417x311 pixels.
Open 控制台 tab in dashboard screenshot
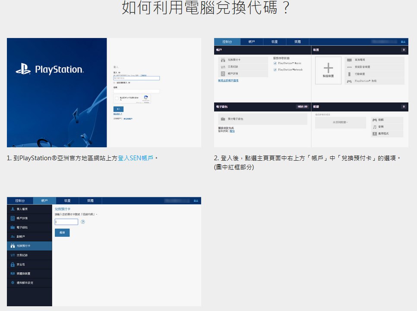pyautogui.click(x=227, y=42)
